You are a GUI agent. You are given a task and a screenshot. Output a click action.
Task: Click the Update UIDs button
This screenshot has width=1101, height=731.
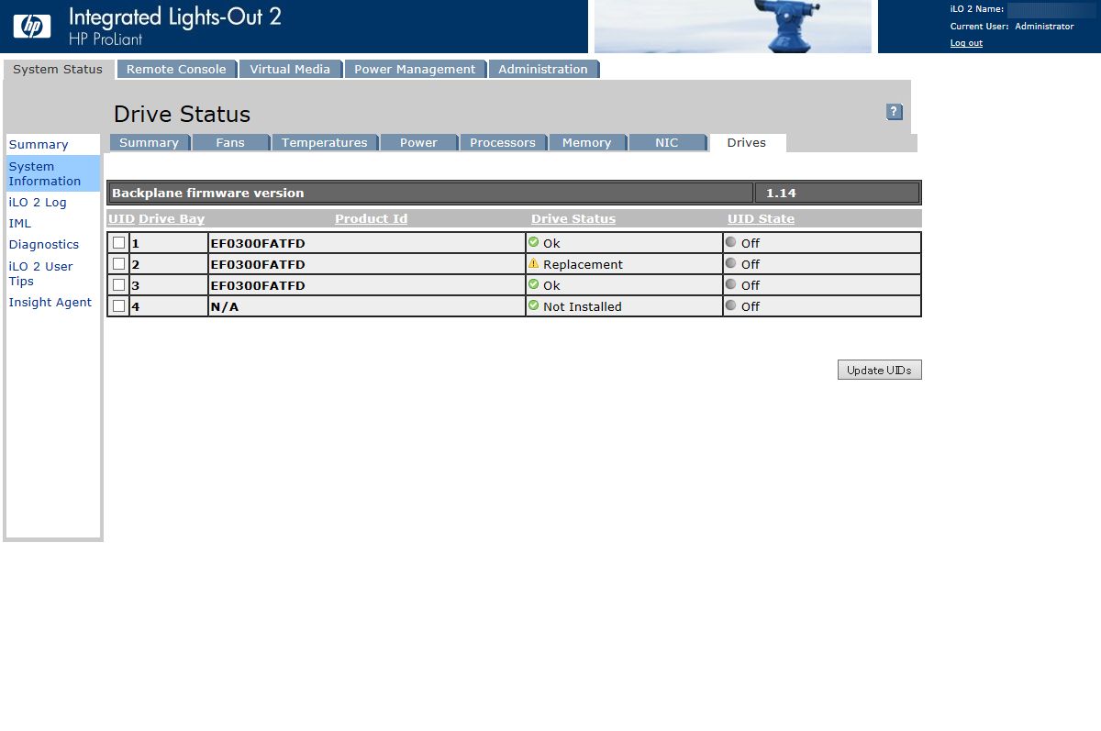pos(879,370)
